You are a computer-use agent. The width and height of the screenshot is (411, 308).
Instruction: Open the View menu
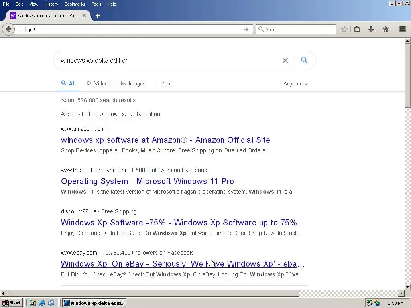click(34, 4)
